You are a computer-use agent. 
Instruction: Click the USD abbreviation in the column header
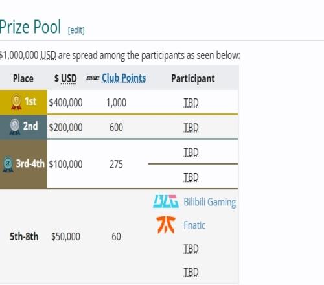(x=69, y=78)
